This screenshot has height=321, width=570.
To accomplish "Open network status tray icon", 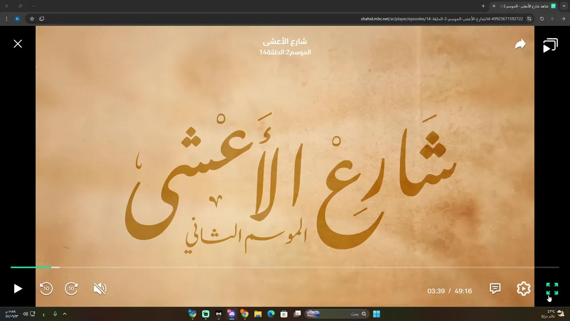I will [33, 314].
